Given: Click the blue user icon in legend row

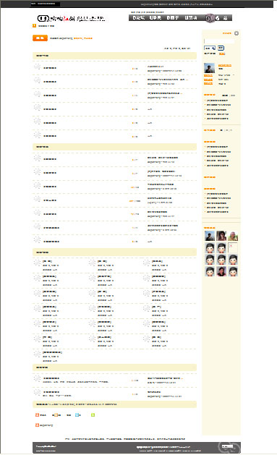Looking at the screenshot, I should tap(77, 415).
